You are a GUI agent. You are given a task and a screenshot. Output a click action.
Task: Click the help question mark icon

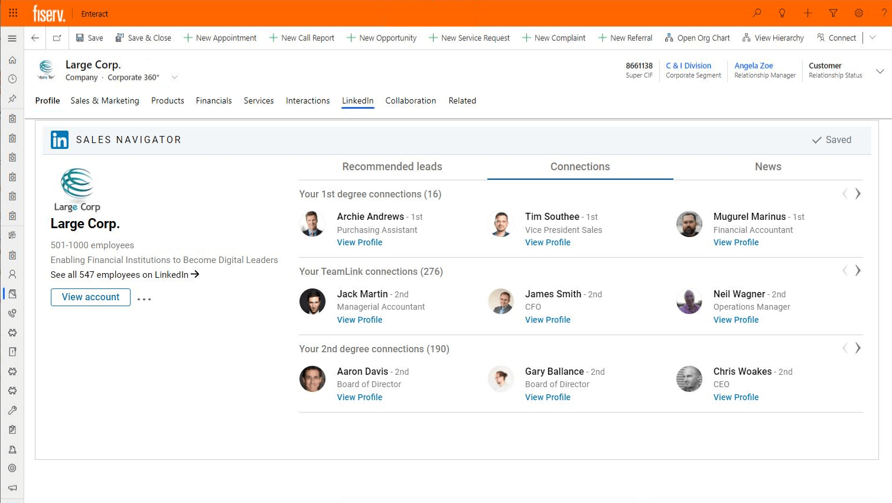tap(883, 13)
